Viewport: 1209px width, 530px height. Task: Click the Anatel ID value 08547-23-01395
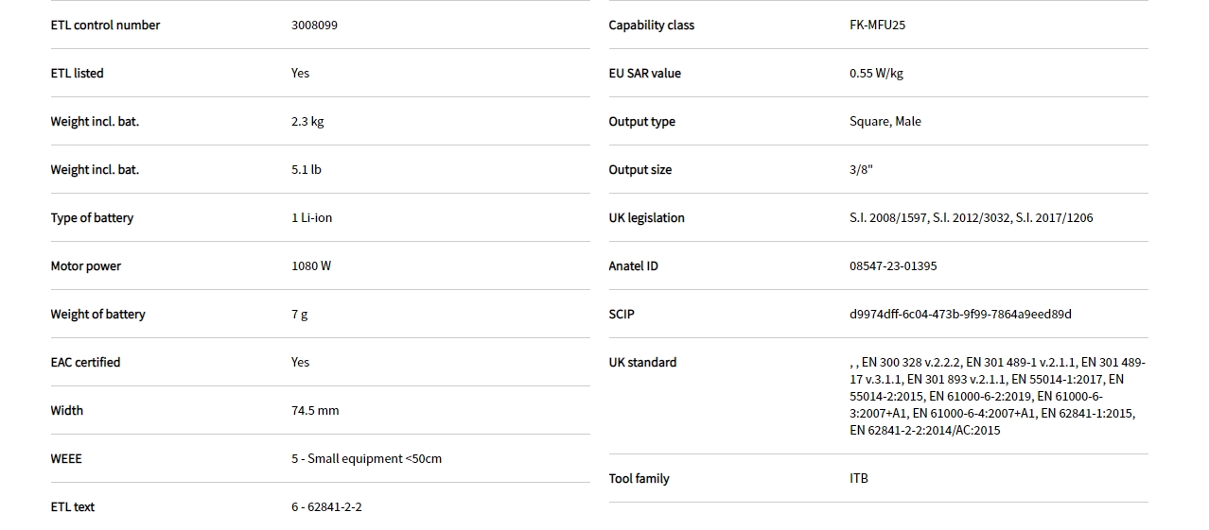tap(892, 266)
